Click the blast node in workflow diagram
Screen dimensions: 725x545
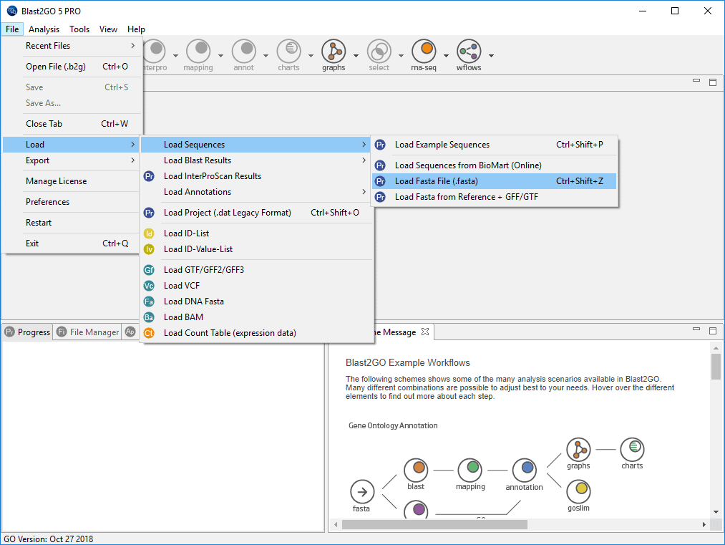click(416, 470)
